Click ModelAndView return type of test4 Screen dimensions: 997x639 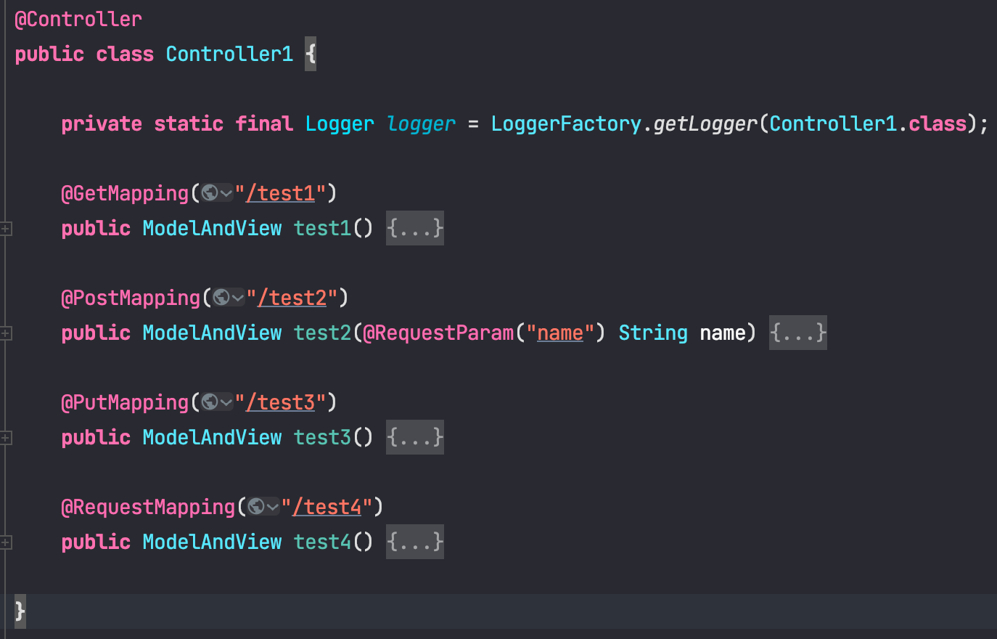click(x=212, y=542)
